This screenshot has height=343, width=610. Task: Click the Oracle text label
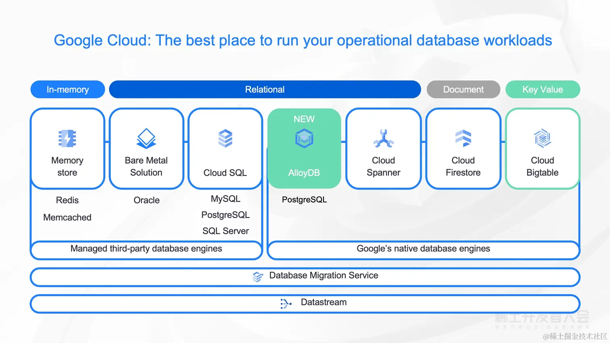146,200
